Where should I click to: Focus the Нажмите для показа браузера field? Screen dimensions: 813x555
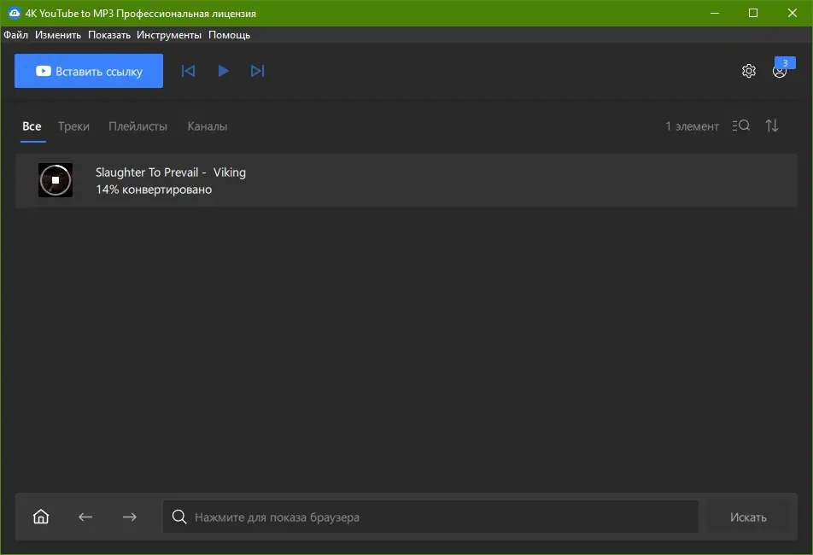coord(430,517)
